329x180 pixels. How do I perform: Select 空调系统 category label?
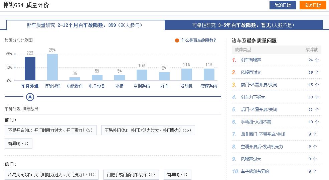click(142, 86)
